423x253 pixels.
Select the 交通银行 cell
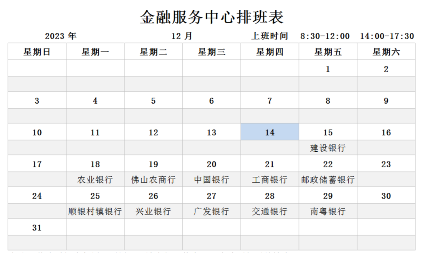pos(270,211)
